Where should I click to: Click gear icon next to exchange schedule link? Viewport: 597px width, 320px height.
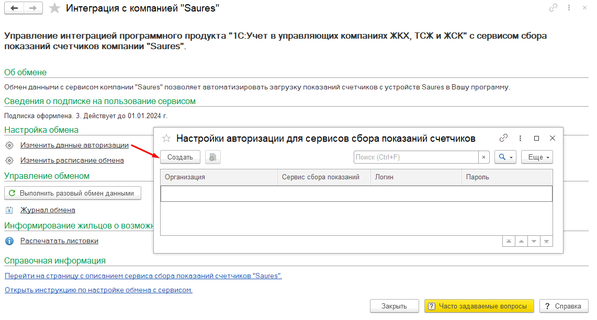pos(9,161)
